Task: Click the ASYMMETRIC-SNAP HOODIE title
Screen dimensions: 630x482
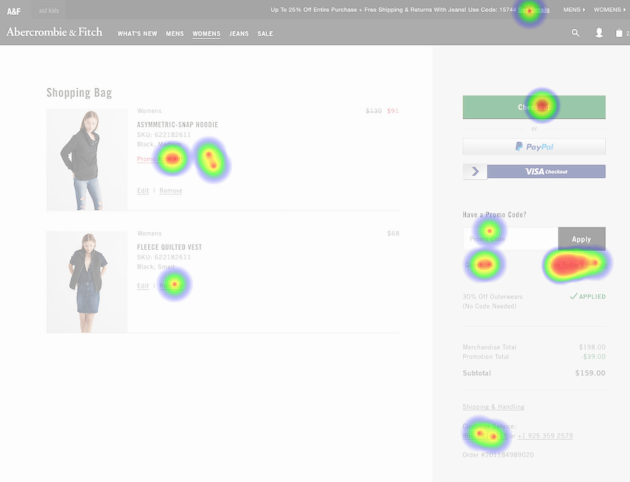Action: (x=177, y=125)
